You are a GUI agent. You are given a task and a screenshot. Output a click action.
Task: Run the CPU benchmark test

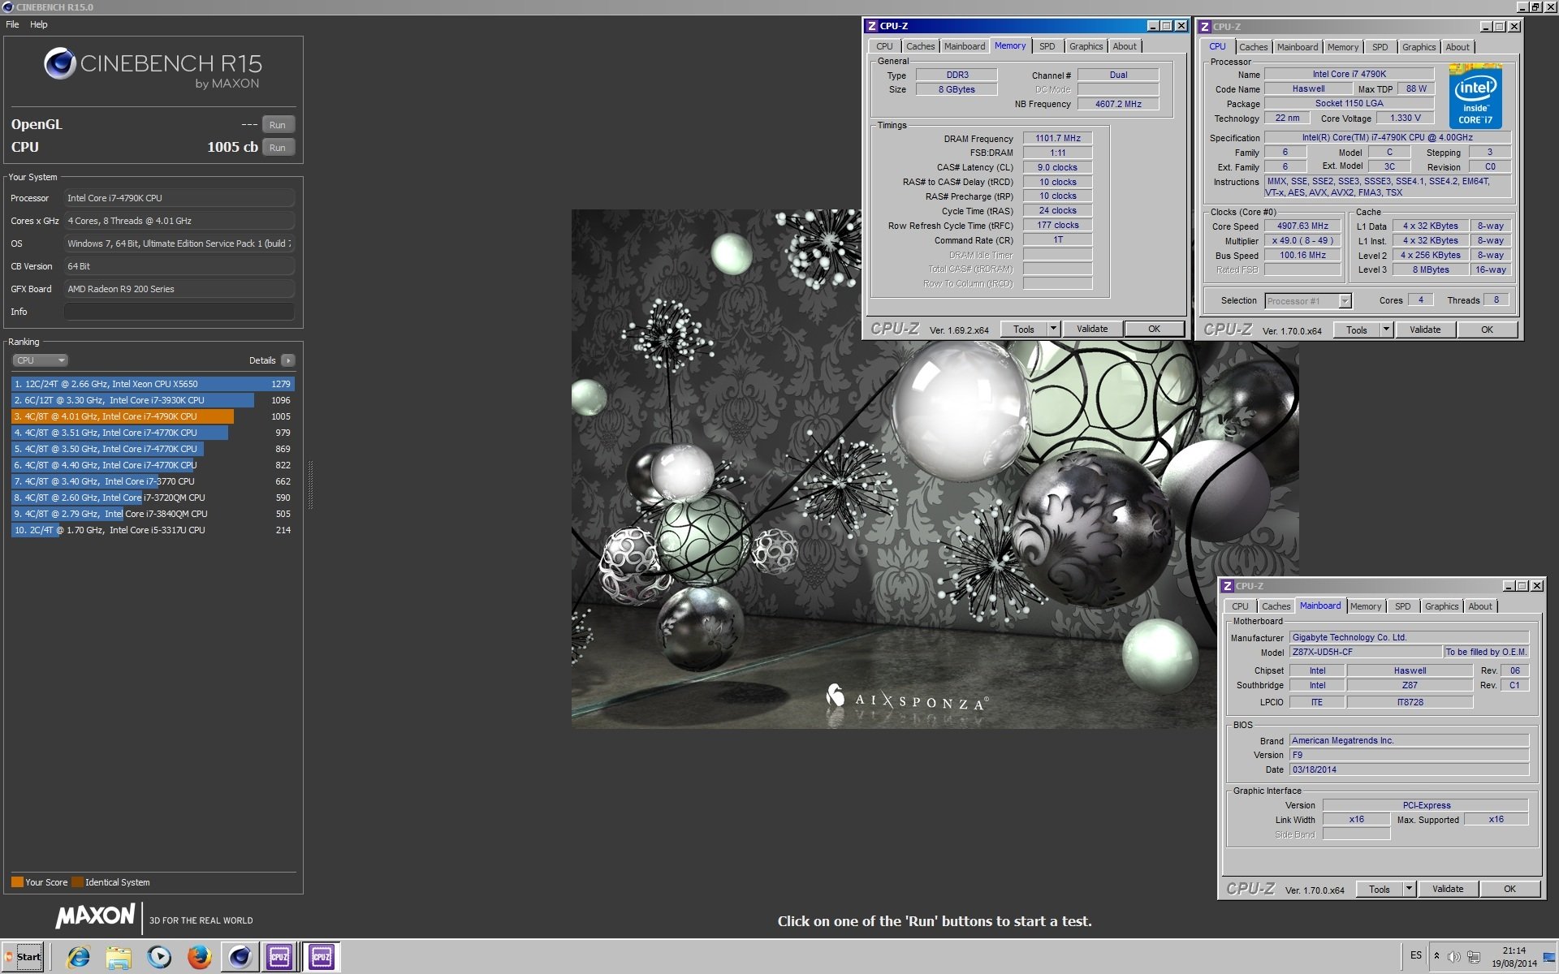tap(278, 148)
